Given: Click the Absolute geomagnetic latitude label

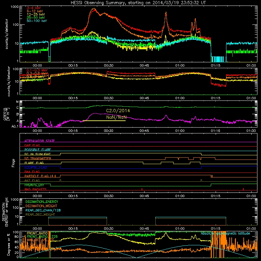Looking at the screenshot, I should [225, 233].
